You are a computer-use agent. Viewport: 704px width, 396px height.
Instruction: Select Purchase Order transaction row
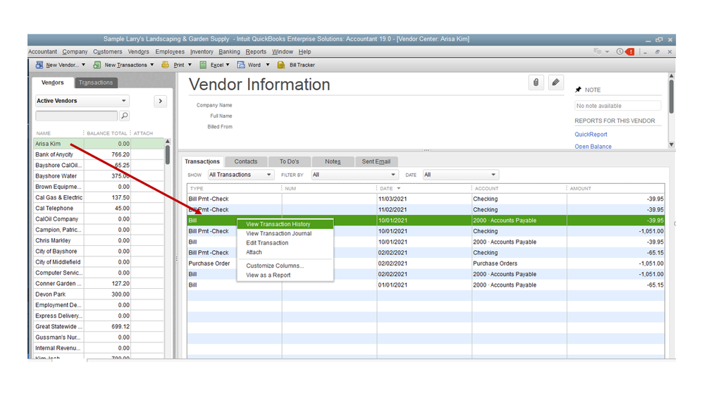(426, 264)
